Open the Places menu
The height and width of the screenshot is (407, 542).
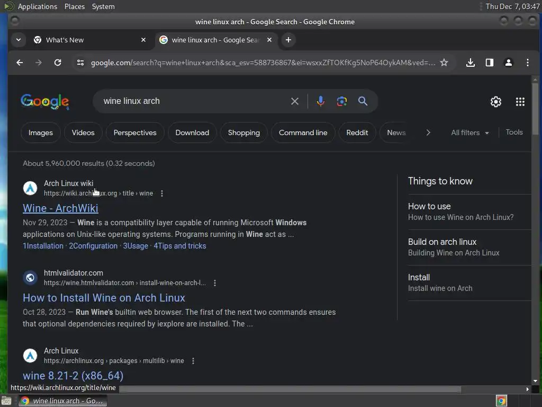74,6
